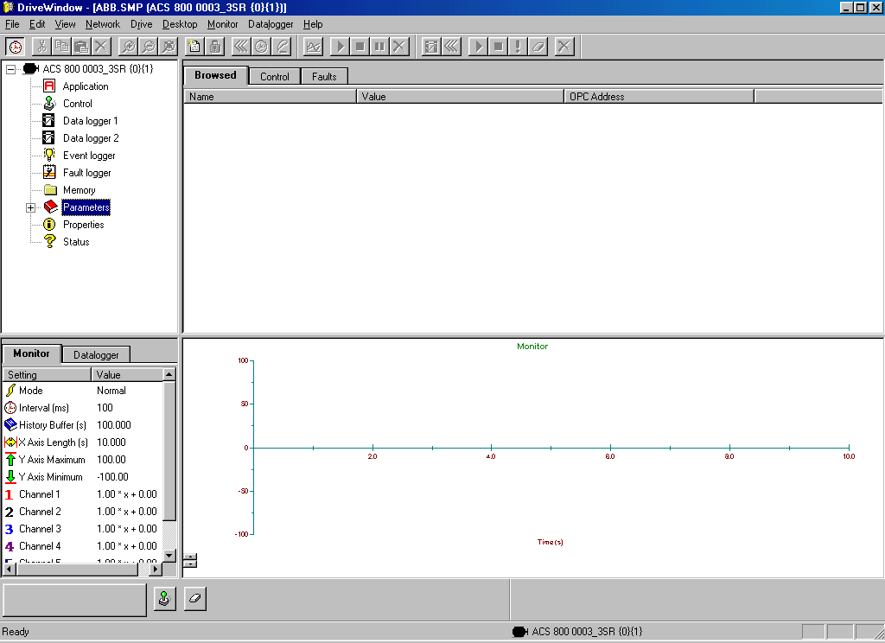This screenshot has height=643, width=885.
Task: Click the Zoom In magnifier icon
Action: (x=129, y=47)
